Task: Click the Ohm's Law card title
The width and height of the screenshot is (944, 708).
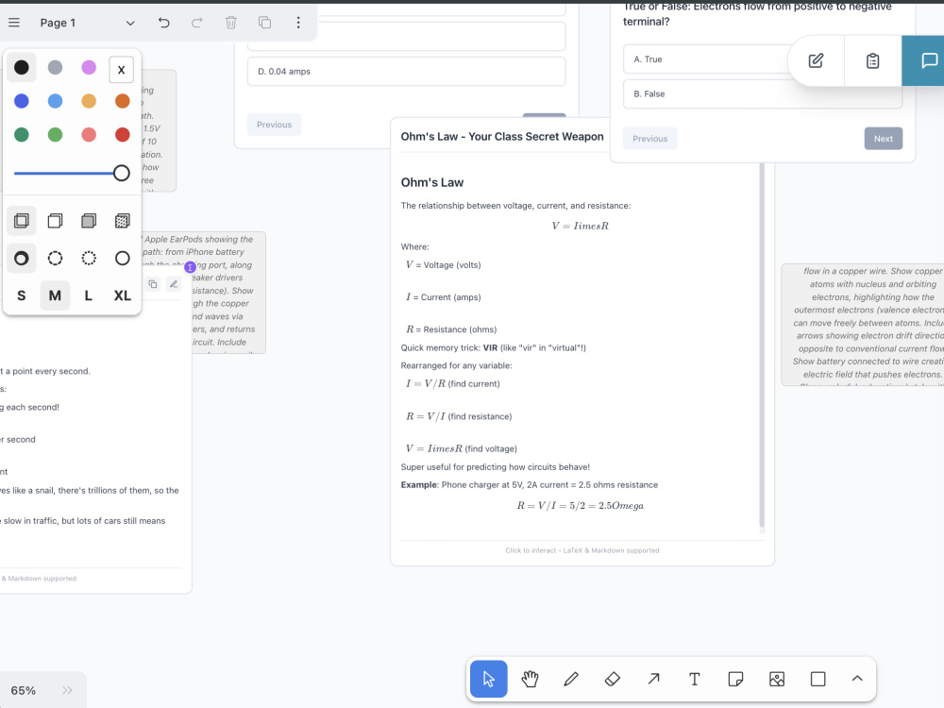Action: pyautogui.click(x=502, y=137)
